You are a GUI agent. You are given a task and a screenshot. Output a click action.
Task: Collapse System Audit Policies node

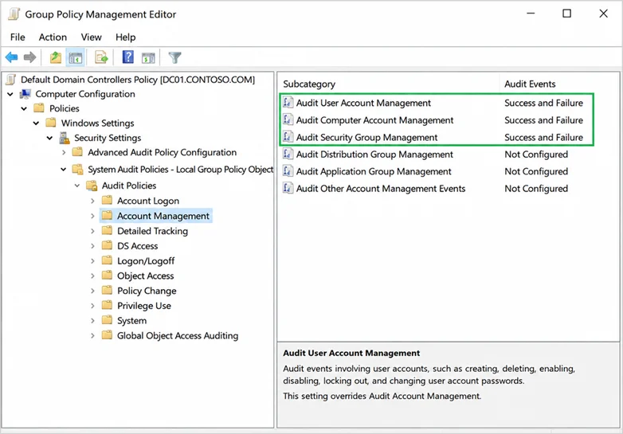pyautogui.click(x=64, y=170)
